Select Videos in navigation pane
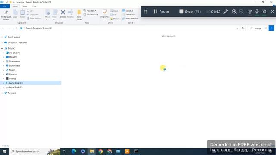This screenshot has height=155, width=276. [13, 78]
